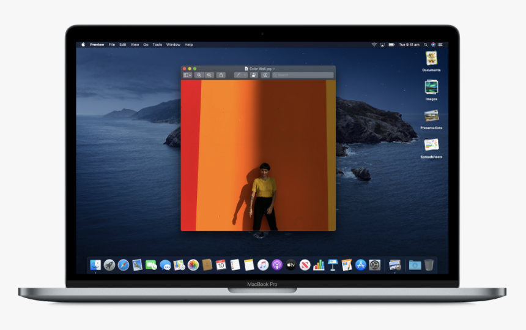The height and width of the screenshot is (330, 526).
Task: Show the Markup toolbar
Action: pos(265,75)
